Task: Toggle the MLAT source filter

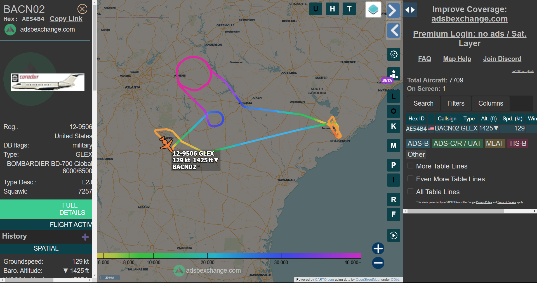Action: 495,144
